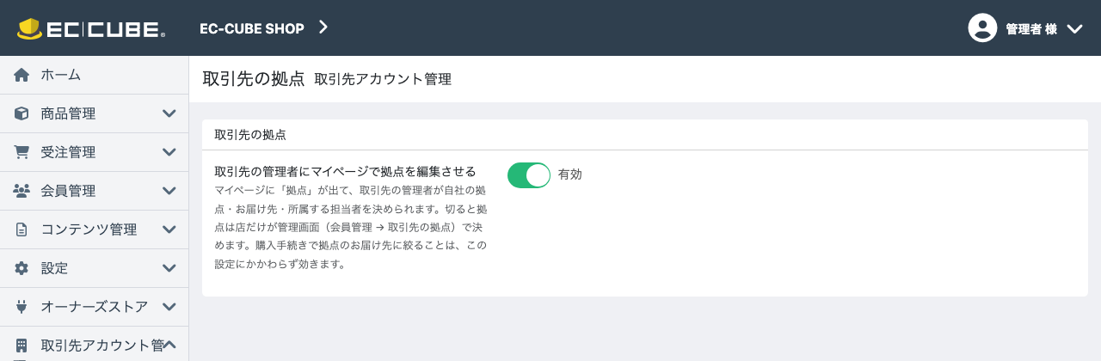Click the 取引先の管理者にマイページで拠点を編集させる label

[x=345, y=171]
